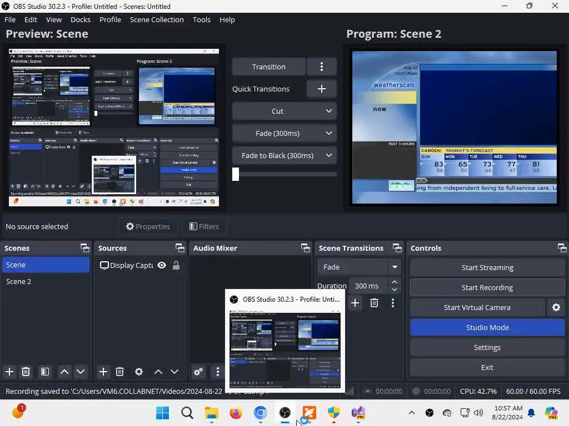Remove scene transition with trash icon
569x426 pixels.
pyautogui.click(x=374, y=303)
